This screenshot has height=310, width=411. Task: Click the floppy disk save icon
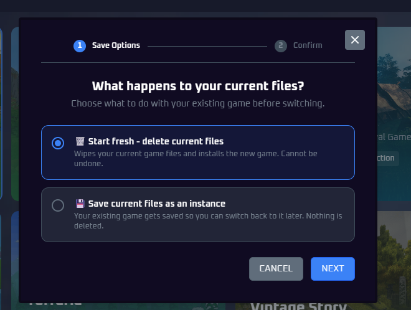[80, 204]
